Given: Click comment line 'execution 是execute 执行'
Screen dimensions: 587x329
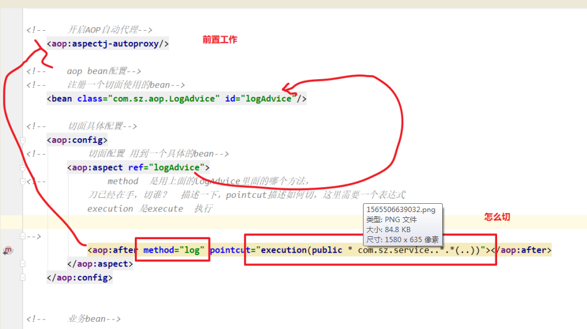Looking at the screenshot, I should (x=150, y=209).
